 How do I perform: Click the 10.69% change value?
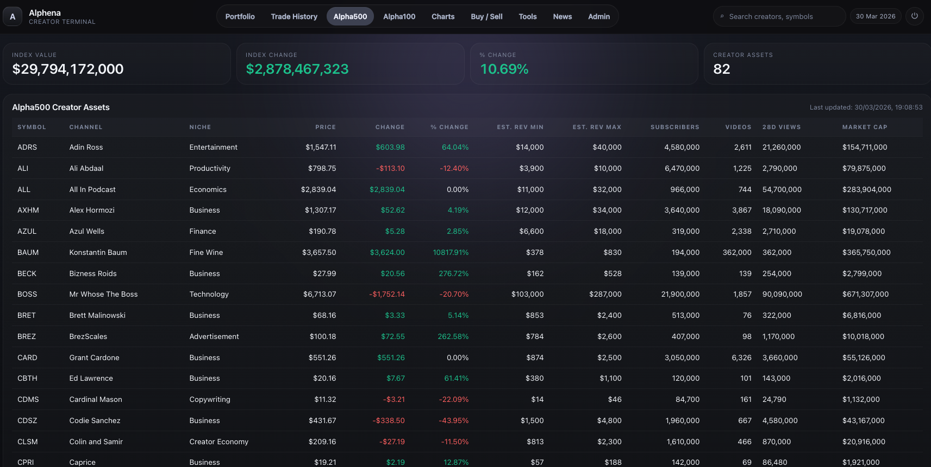(x=504, y=69)
